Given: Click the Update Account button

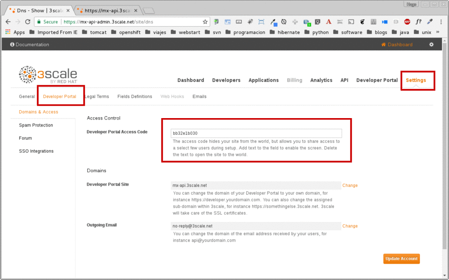Looking at the screenshot, I should [402, 258].
